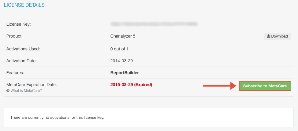Screen dimensions: 298x131
Task: Click the License Key label
Action: tap(18, 24)
